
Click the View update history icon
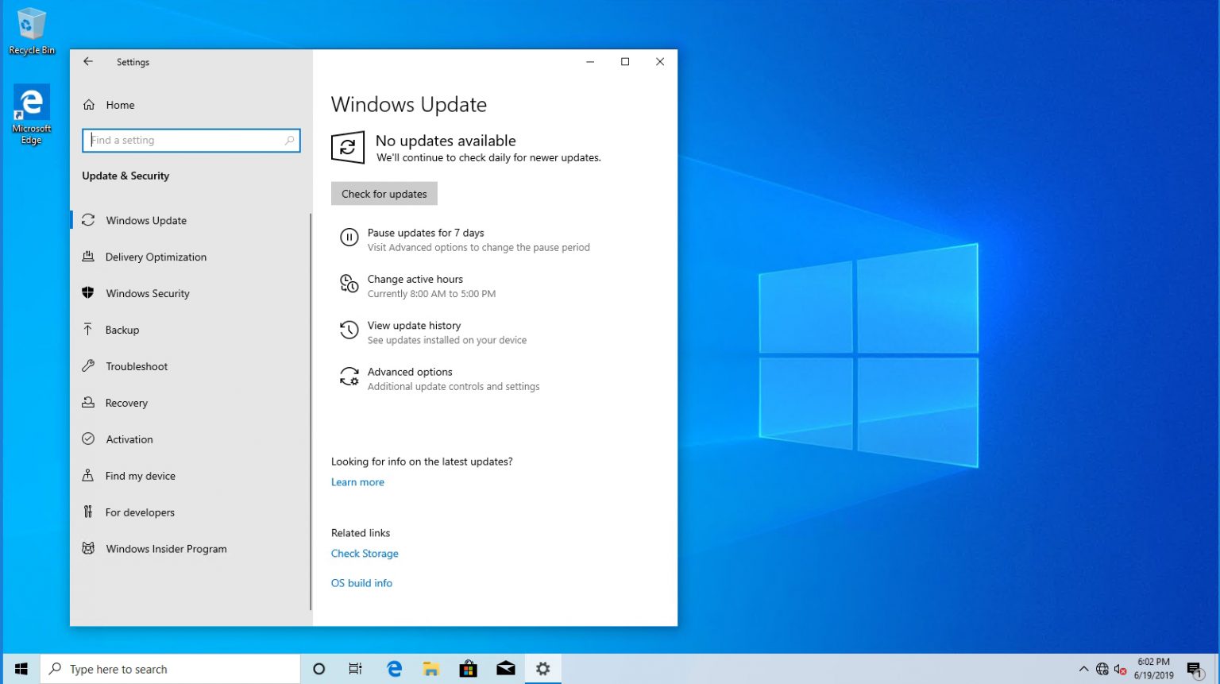349,330
